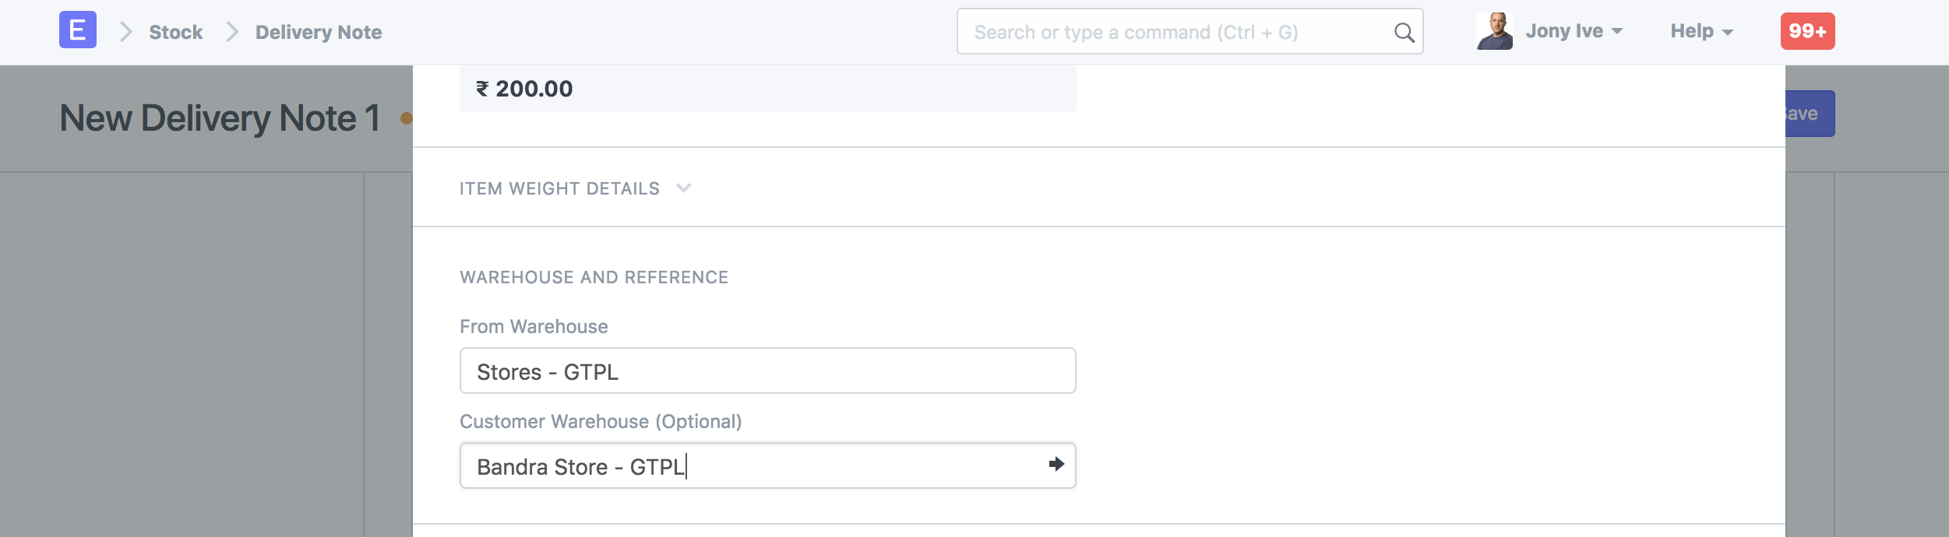Image resolution: width=1949 pixels, height=537 pixels.
Task: Click the ERPNext home logo icon
Action: click(x=78, y=30)
